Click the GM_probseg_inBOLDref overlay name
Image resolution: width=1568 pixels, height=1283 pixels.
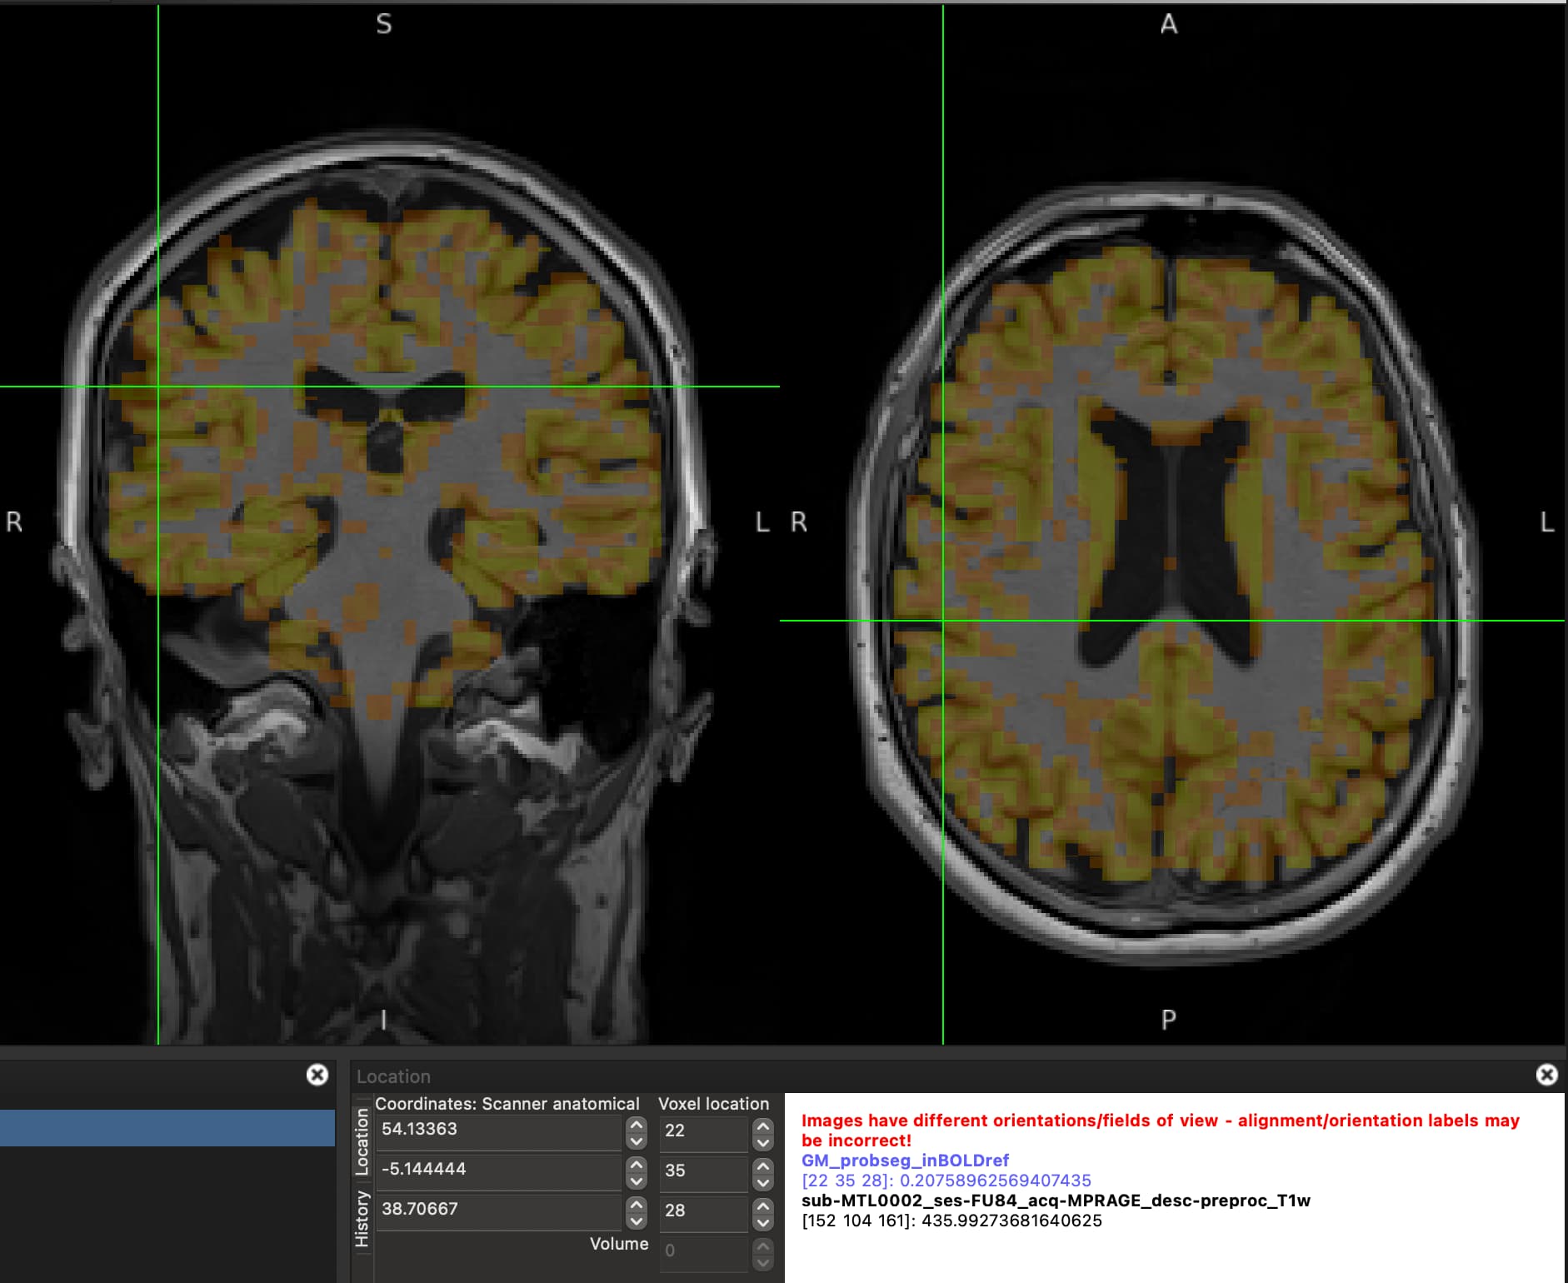click(x=905, y=1161)
